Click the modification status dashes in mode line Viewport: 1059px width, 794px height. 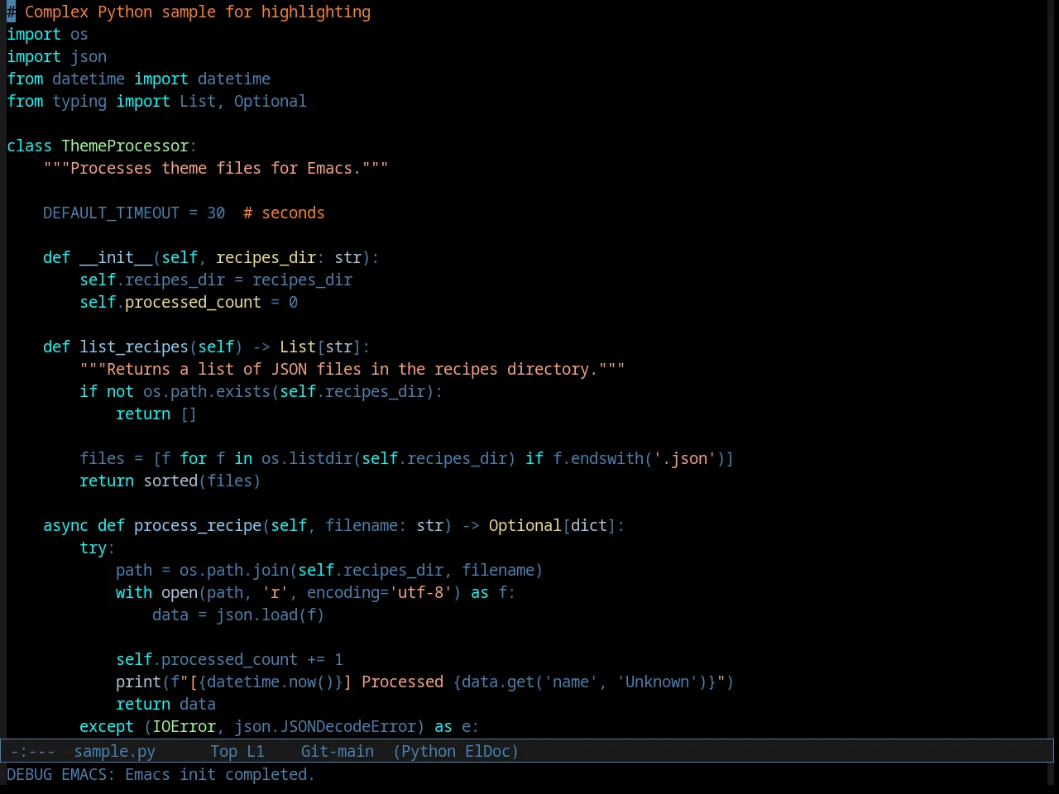[33, 751]
